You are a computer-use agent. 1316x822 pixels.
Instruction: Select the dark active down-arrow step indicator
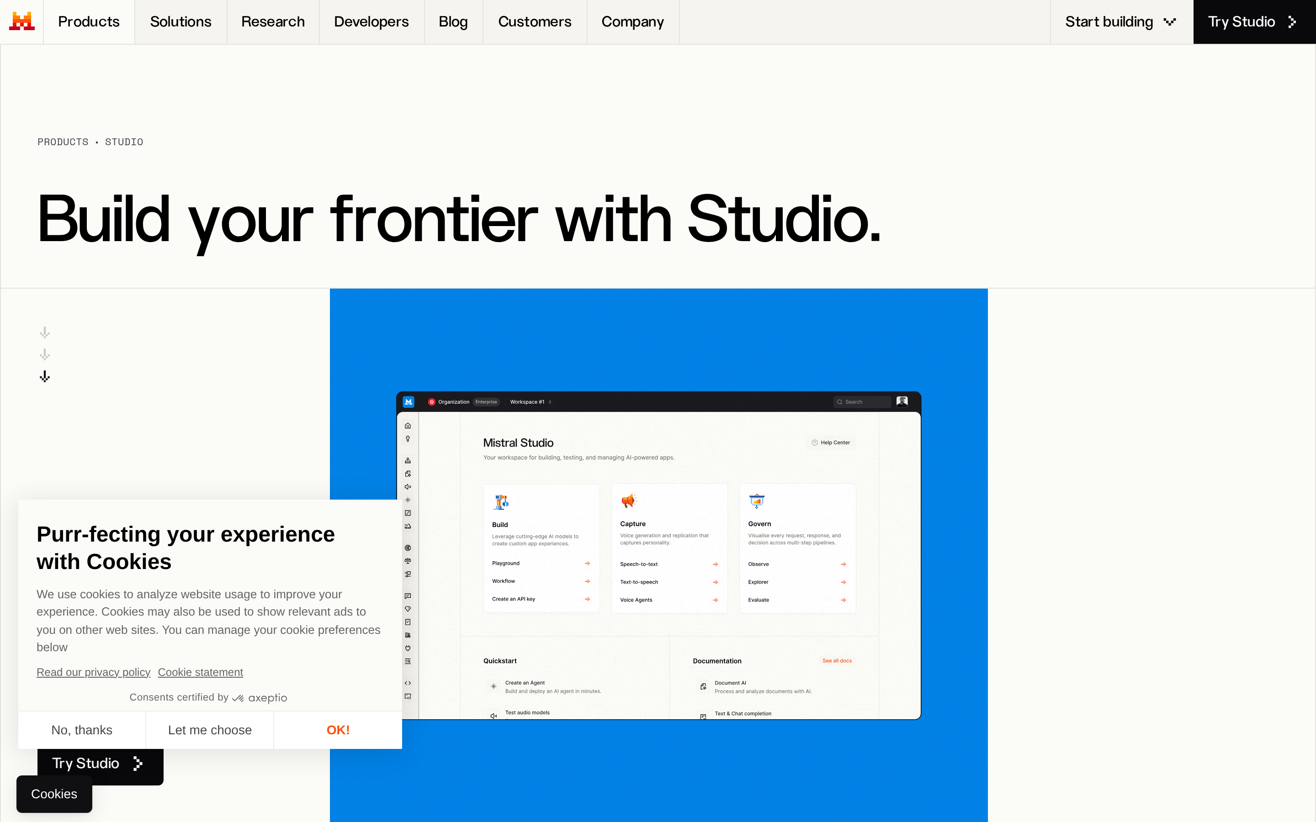pyautogui.click(x=45, y=376)
